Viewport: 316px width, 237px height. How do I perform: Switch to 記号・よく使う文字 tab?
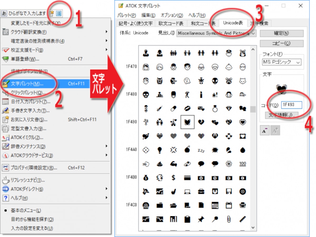[x=136, y=23]
